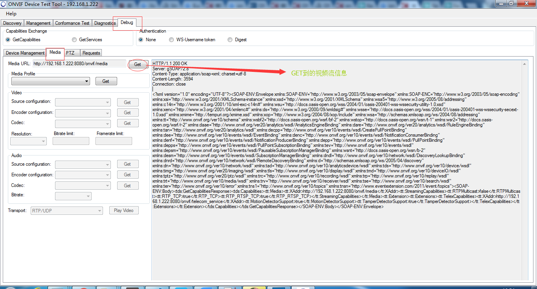Click the 'Connection: close' line
The width and height of the screenshot is (537, 289).
click(x=169, y=84)
